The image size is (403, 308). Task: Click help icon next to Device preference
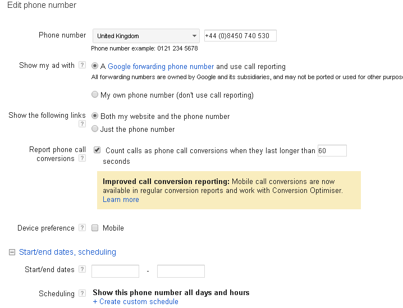tap(83, 228)
